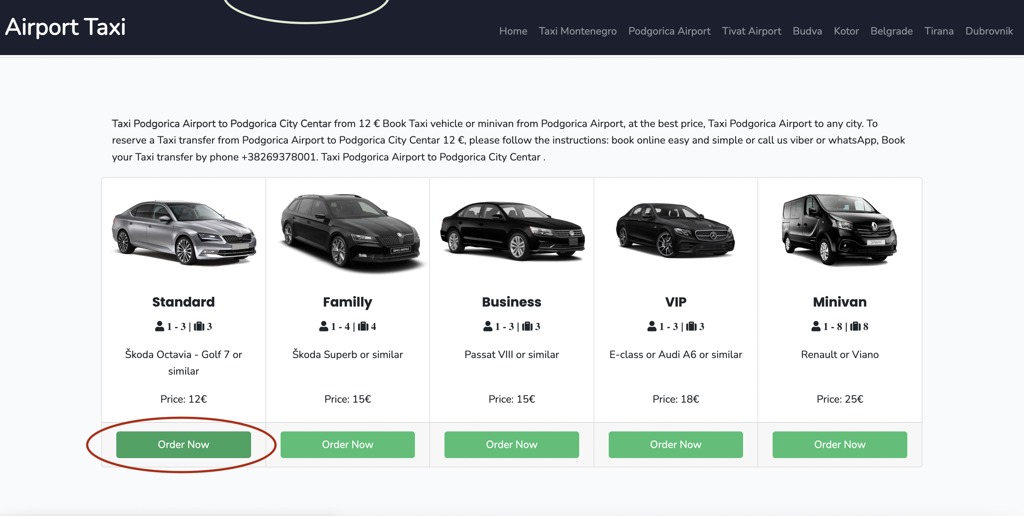
Task: Click the passenger icon under Standard
Action: pyautogui.click(x=160, y=326)
